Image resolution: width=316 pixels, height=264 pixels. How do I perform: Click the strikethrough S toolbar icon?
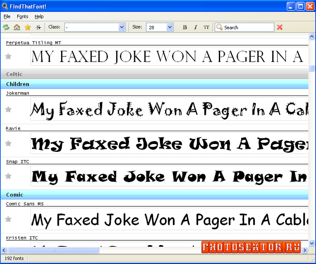click(x=38, y=27)
